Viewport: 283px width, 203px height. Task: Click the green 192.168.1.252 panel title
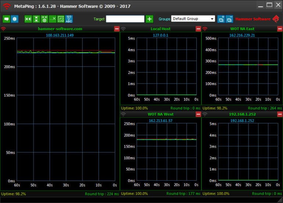tap(242, 114)
